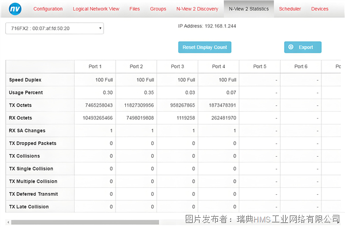The width and height of the screenshot is (345, 227).
Task: Open N-View 2 Discovery tab
Action: [x=197, y=9]
